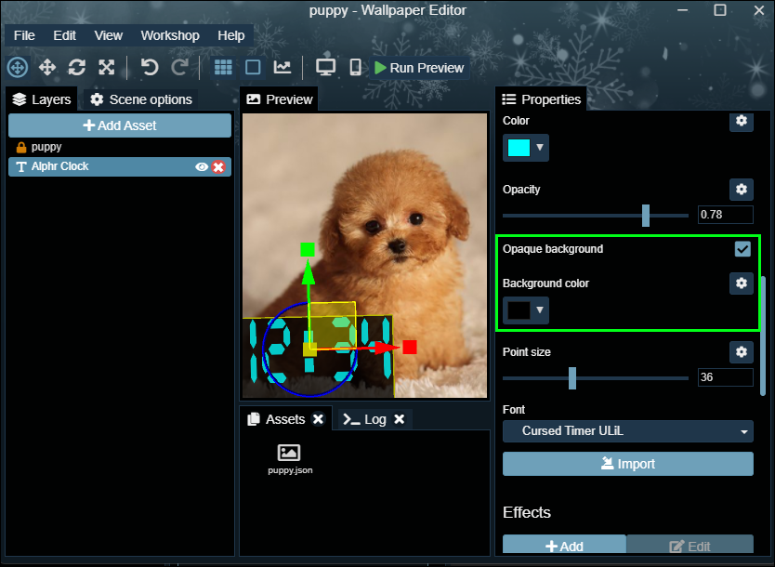Viewport: 775px width, 567px height.
Task: Open Opacity property settings gear
Action: click(x=742, y=190)
